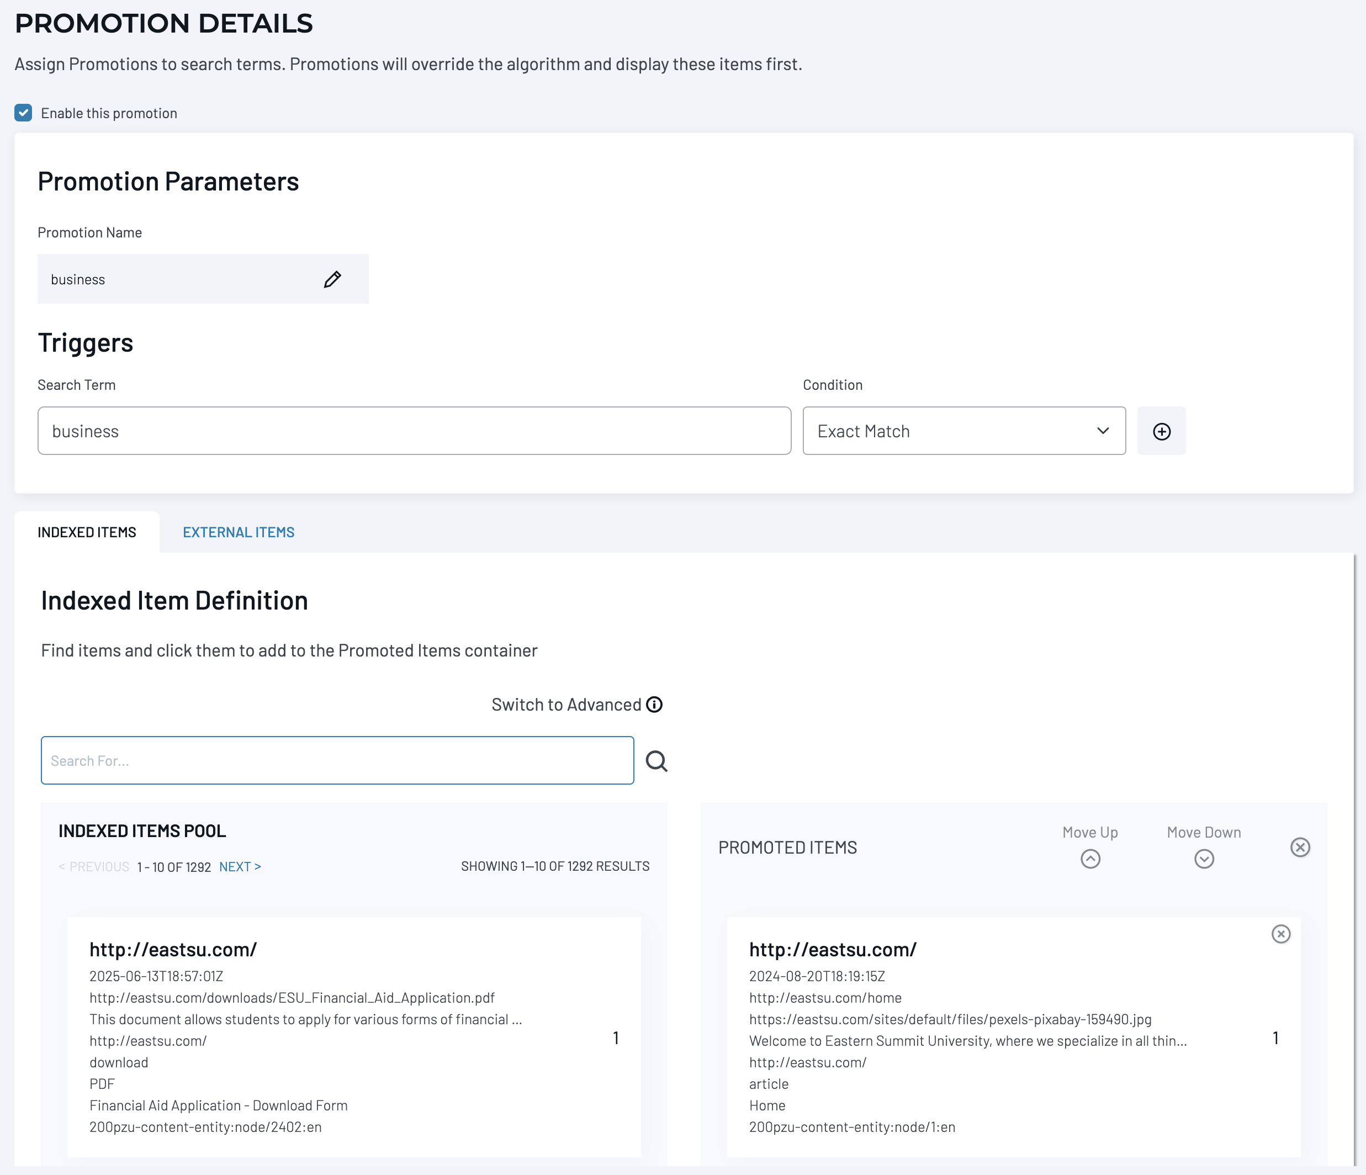Click the Search Term business input field
The width and height of the screenshot is (1366, 1175).
click(414, 431)
